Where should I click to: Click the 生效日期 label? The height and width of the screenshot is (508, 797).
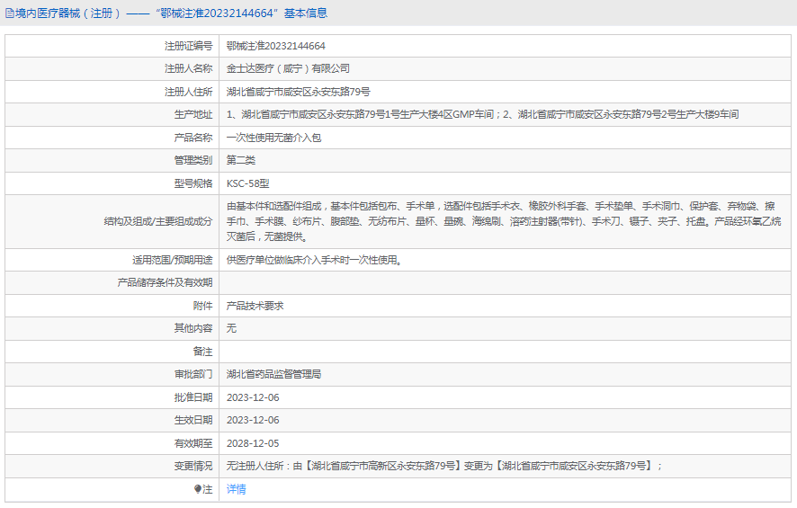[x=193, y=420]
